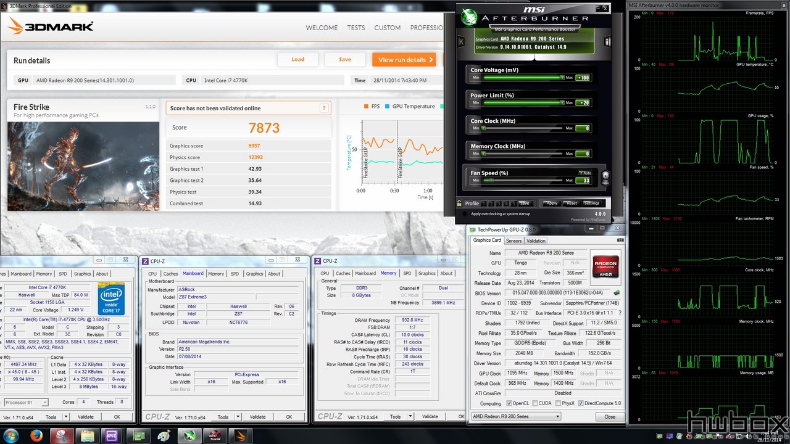Viewport: 790px width, 444px height.
Task: Switch to 3DMark orange taskbar icon
Action: click(x=240, y=435)
